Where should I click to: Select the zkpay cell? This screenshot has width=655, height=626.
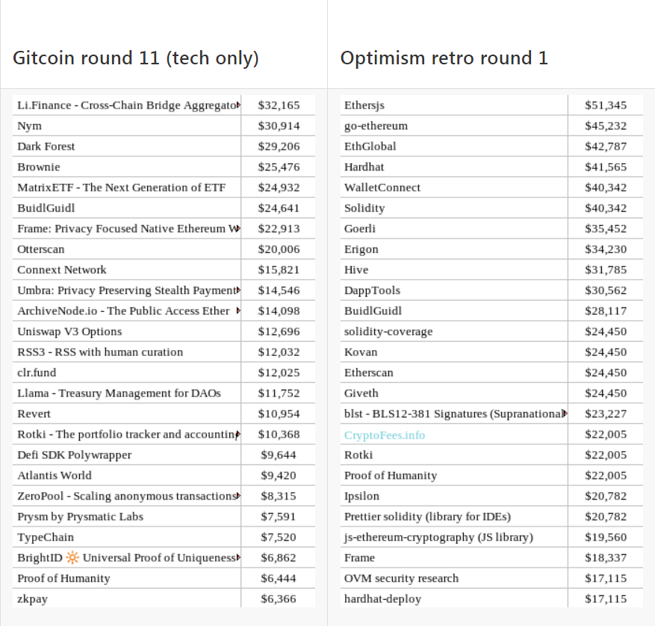126,598
